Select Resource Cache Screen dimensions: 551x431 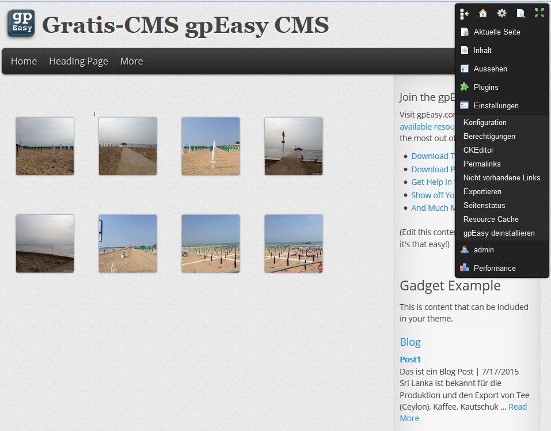(491, 219)
